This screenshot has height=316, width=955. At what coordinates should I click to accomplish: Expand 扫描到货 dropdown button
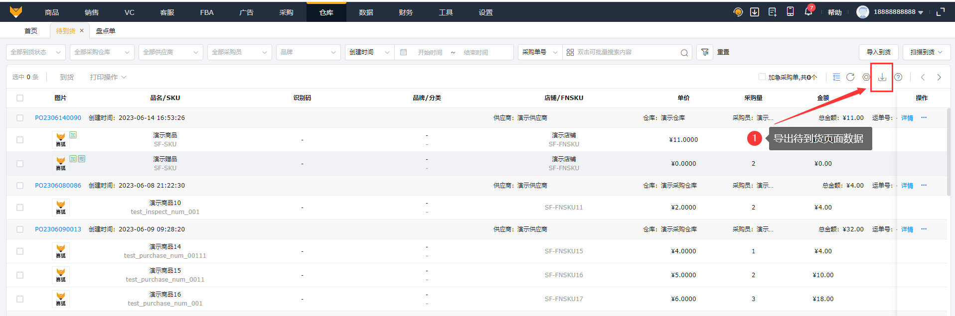tap(927, 52)
